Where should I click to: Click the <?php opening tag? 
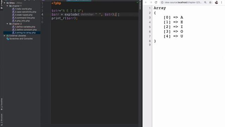pos(56,3)
